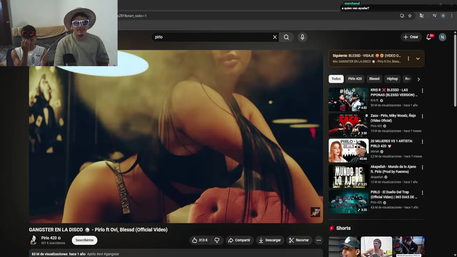457x257 pixels.
Task: Open the notifications bell
Action: pos(429,37)
